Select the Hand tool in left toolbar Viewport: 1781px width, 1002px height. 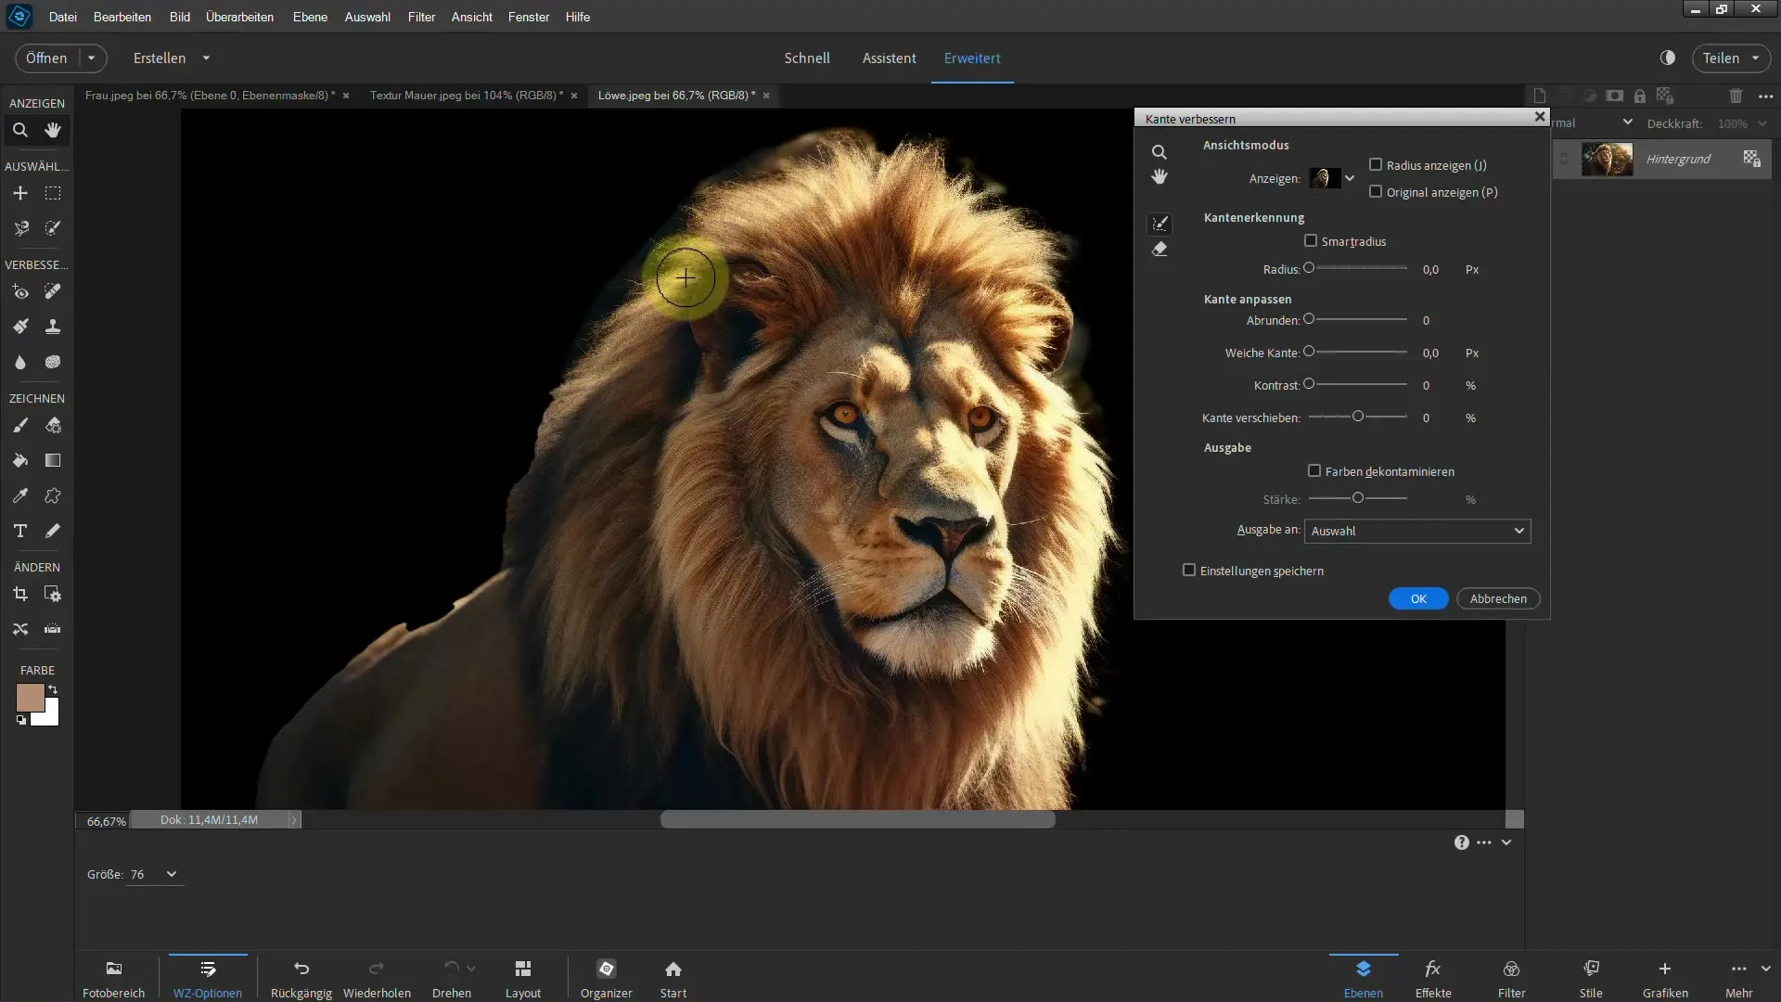coord(53,130)
